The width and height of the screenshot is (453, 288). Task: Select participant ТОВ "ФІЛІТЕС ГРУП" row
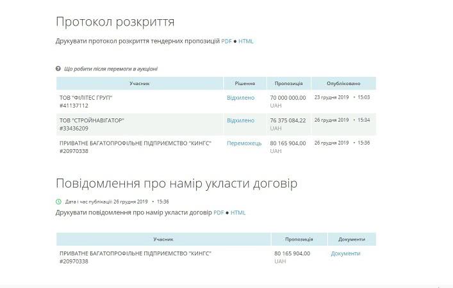tap(86, 98)
